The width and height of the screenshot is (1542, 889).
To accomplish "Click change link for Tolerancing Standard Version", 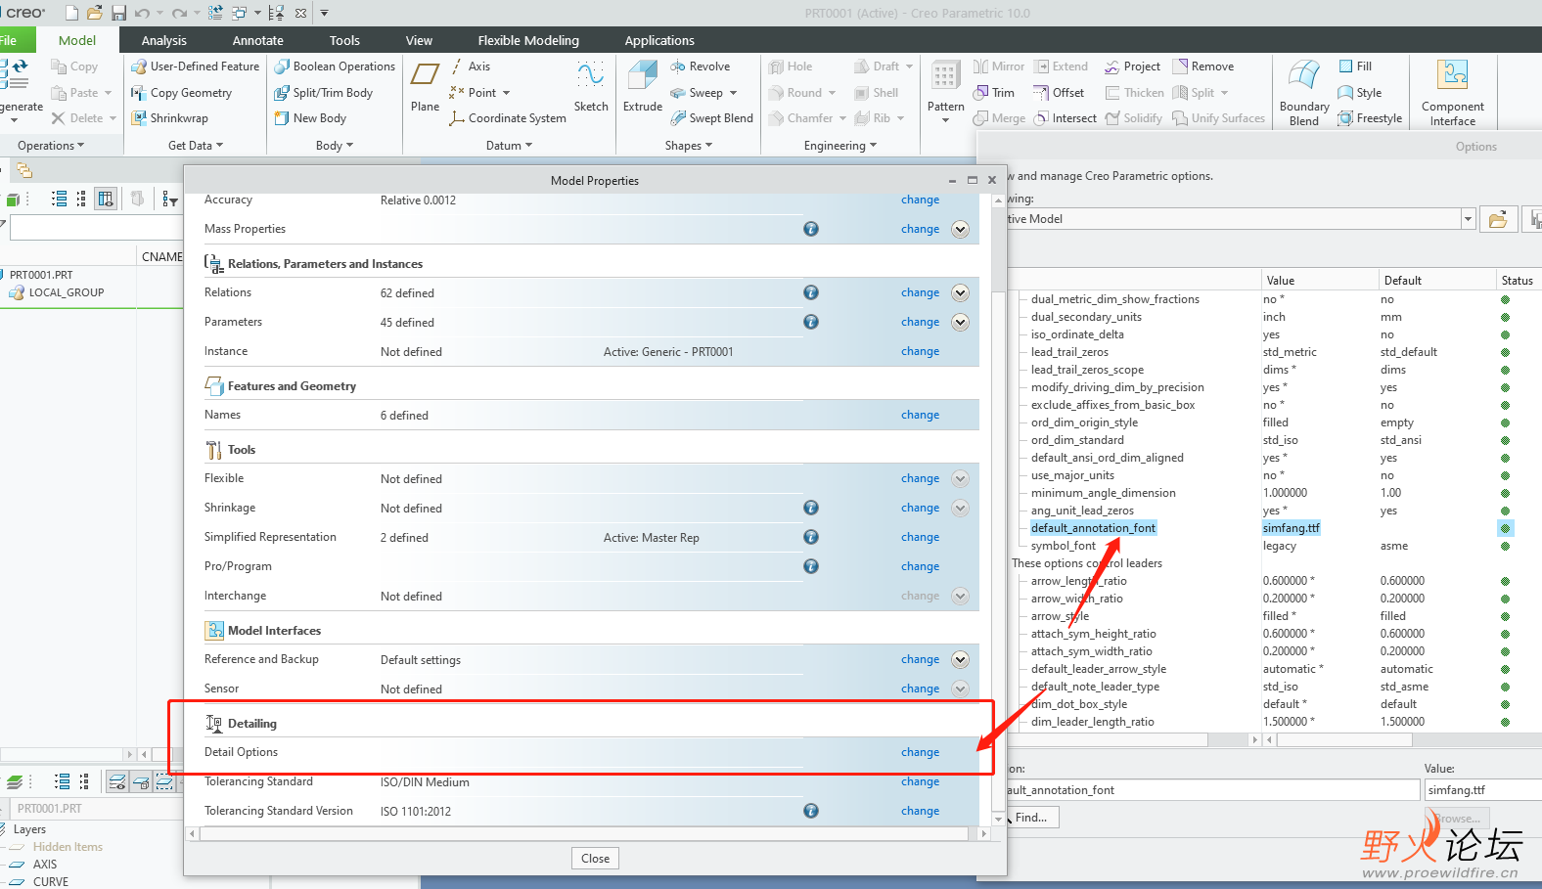I will (x=920, y=811).
